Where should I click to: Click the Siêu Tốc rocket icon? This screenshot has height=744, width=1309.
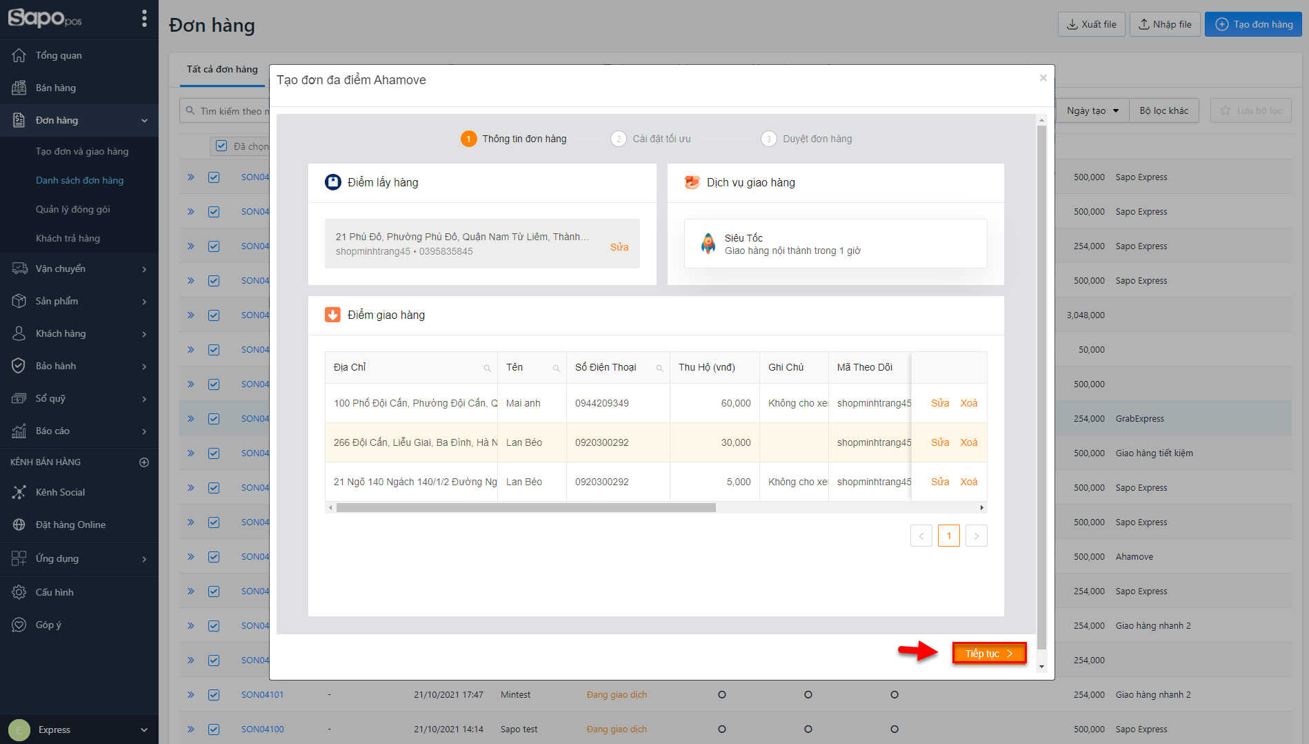click(708, 244)
